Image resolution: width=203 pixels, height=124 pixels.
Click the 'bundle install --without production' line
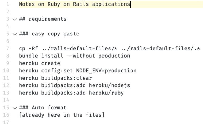coord(75,56)
